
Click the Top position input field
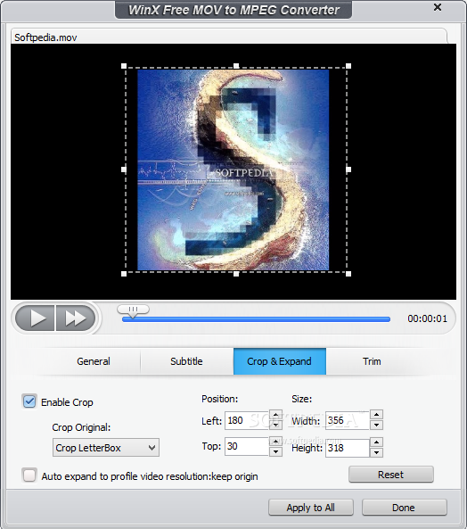tap(247, 446)
